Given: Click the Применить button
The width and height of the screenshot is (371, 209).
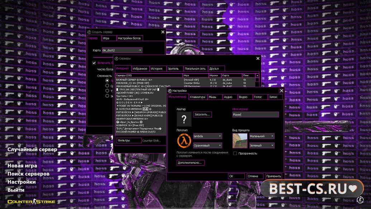Looking at the screenshot, I should tap(274, 176).
